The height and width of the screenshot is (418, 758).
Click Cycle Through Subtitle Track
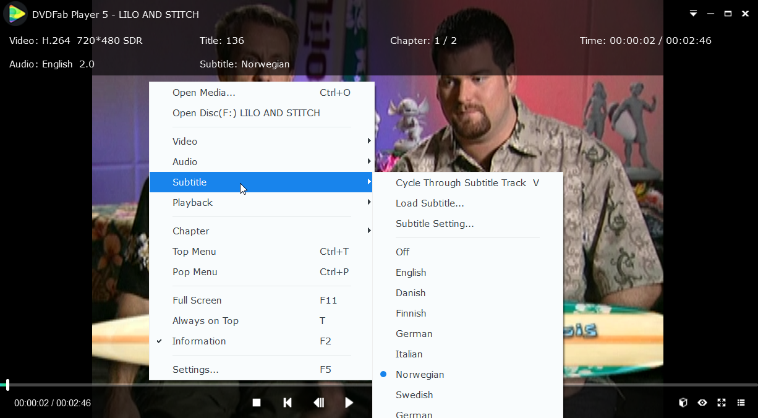[468, 182]
